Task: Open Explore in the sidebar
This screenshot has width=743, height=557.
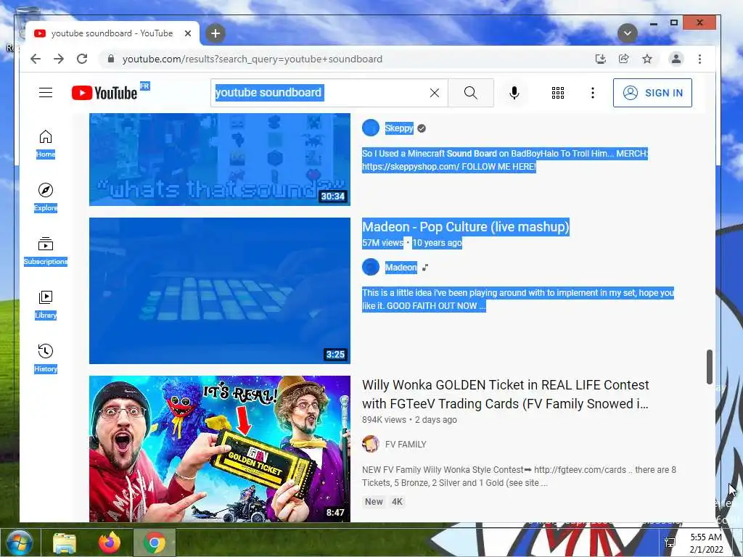Action: click(46, 197)
